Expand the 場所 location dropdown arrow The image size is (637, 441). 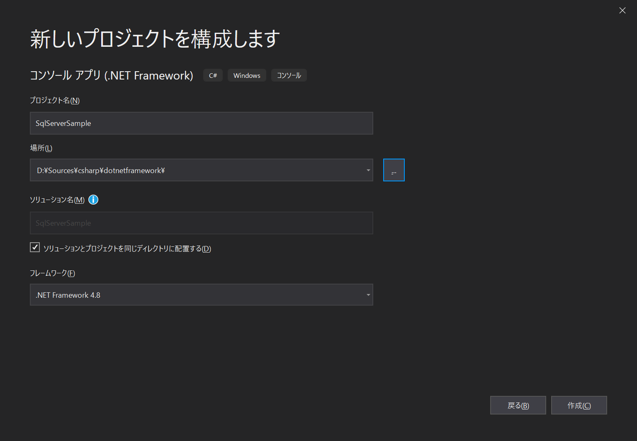click(367, 170)
